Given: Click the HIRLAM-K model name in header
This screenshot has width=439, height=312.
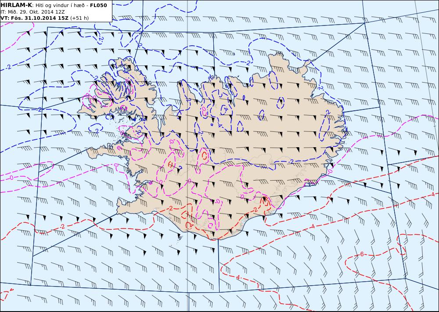Looking at the screenshot, I should tap(16, 5).
